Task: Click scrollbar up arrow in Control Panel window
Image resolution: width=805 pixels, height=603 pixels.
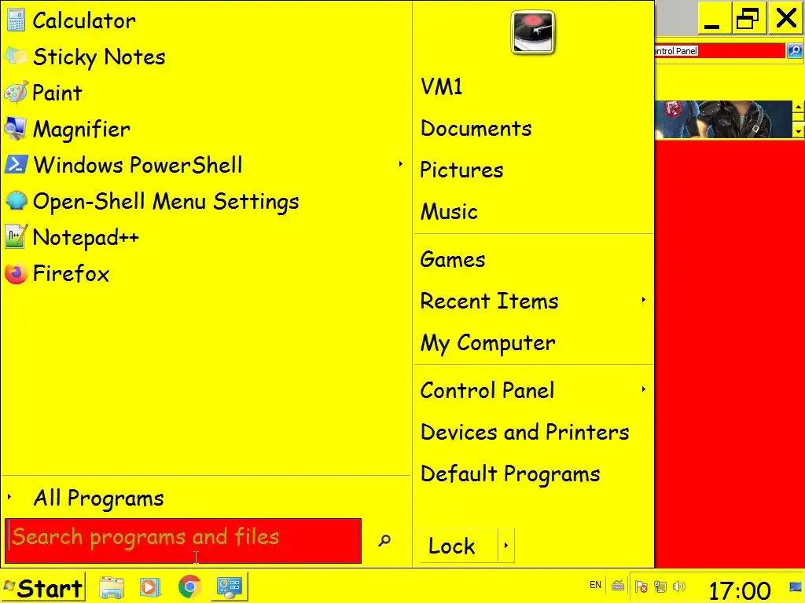Action: coord(799,107)
